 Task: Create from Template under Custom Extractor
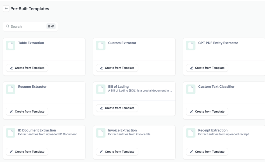[x=117, y=68]
